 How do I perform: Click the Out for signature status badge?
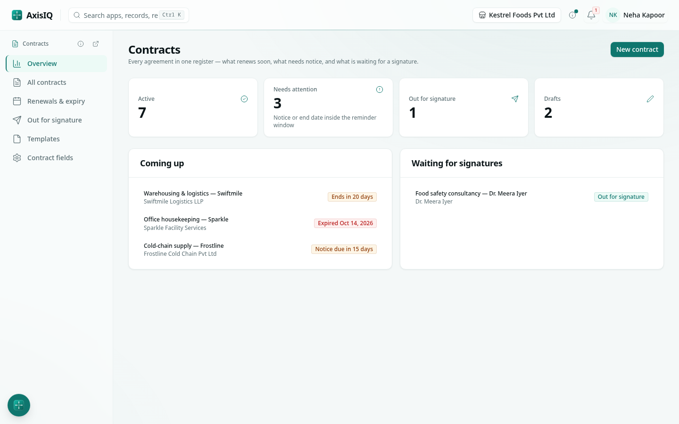pyautogui.click(x=621, y=197)
